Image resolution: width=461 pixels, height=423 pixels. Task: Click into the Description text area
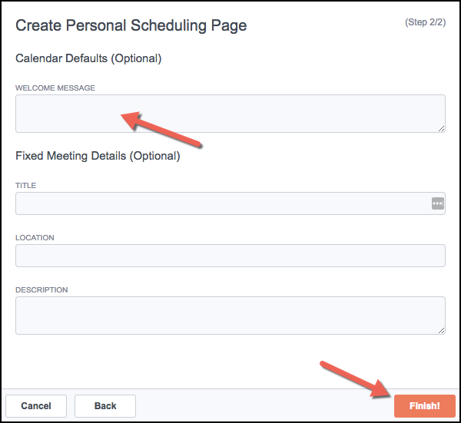pyautogui.click(x=230, y=316)
